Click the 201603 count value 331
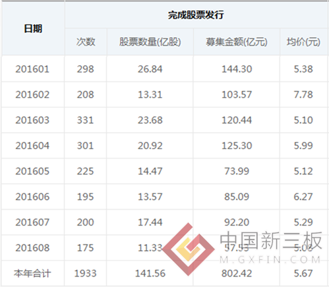Viewport: 329px width, 287px height. pos(86,120)
